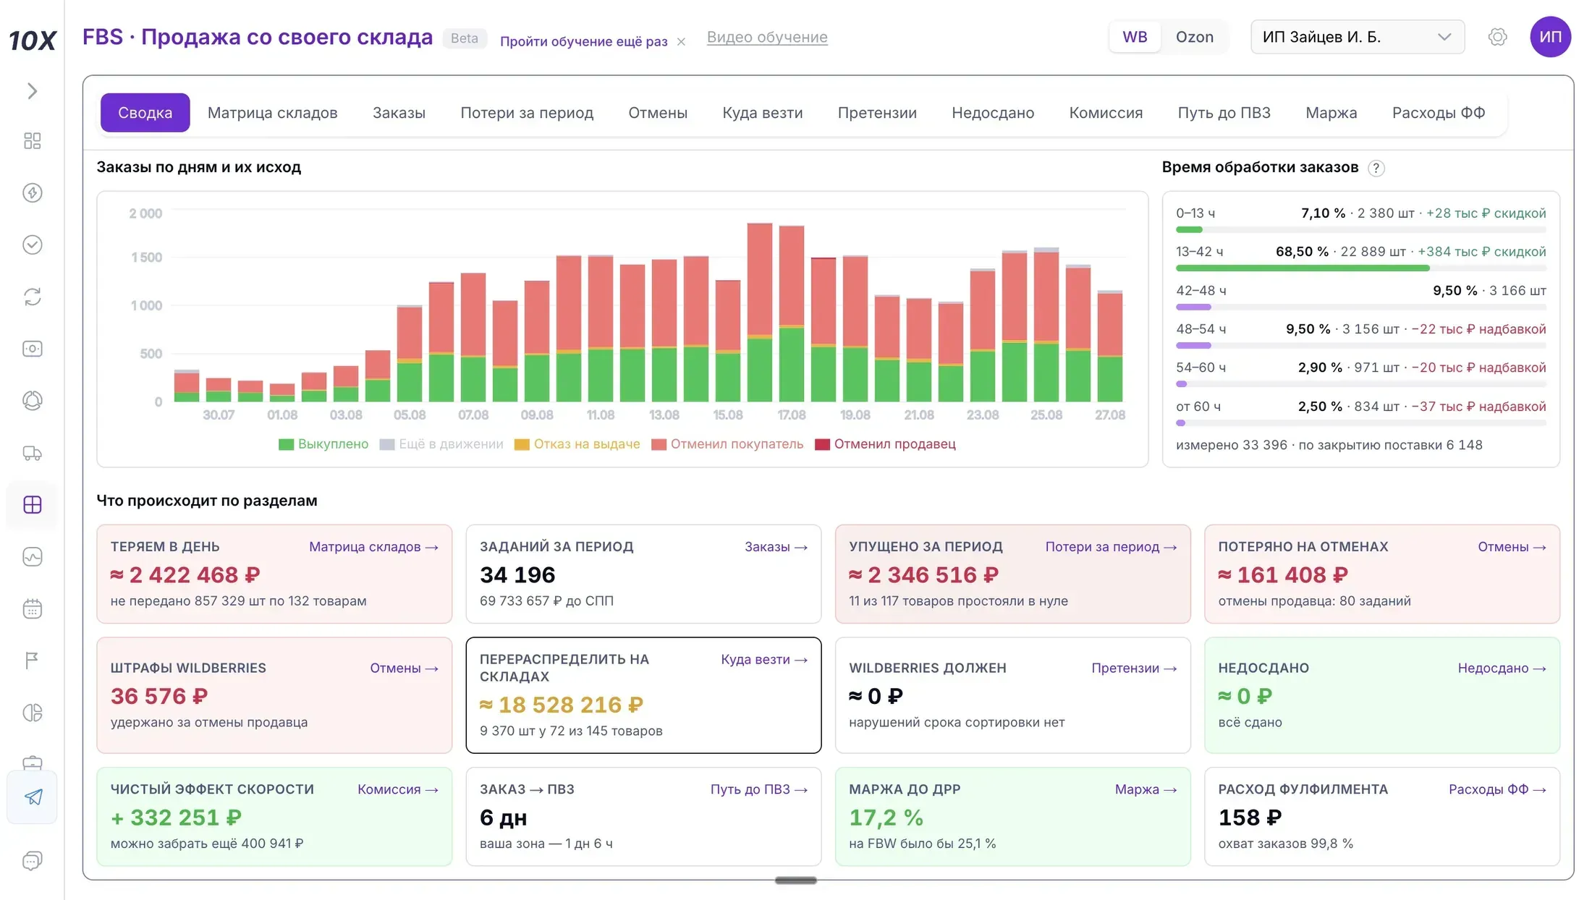Open the ИП Зайцев И. Б. seller dropdown
The width and height of the screenshot is (1592, 900).
click(1357, 37)
